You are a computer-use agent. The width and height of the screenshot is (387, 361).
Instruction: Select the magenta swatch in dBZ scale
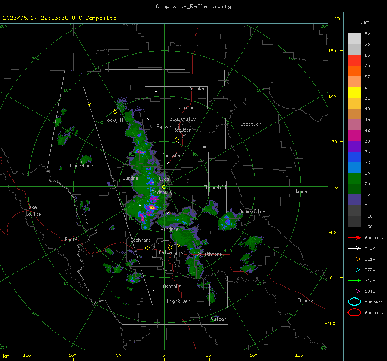tap(354, 136)
